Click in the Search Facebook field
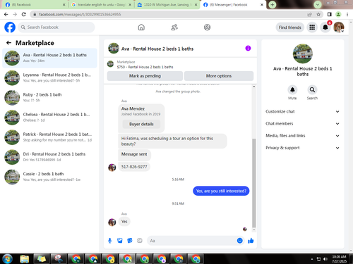This screenshot has width=353, height=264. pyautogui.click(x=56, y=27)
